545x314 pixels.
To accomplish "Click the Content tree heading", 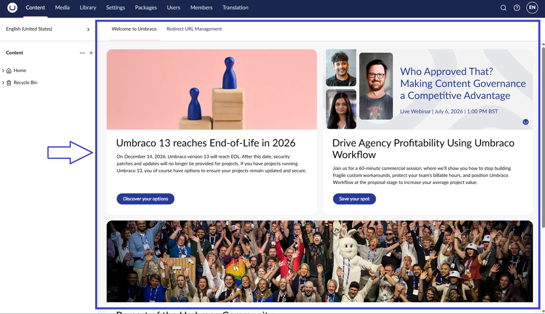I will 15,53.
